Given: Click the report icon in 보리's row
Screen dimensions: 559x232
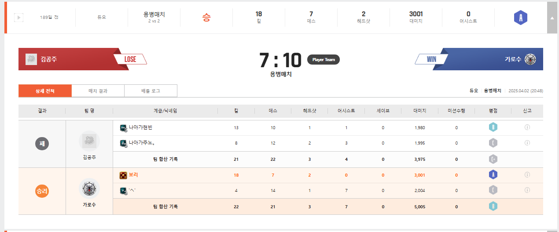Looking at the screenshot, I should coord(527,175).
